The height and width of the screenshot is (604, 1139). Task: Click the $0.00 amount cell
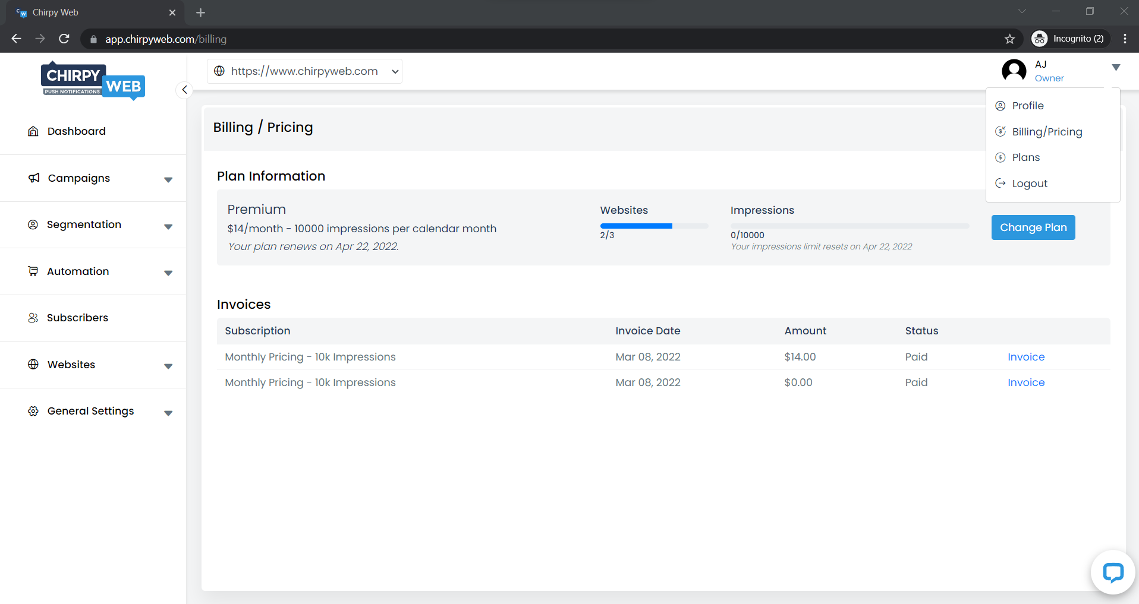click(x=798, y=382)
